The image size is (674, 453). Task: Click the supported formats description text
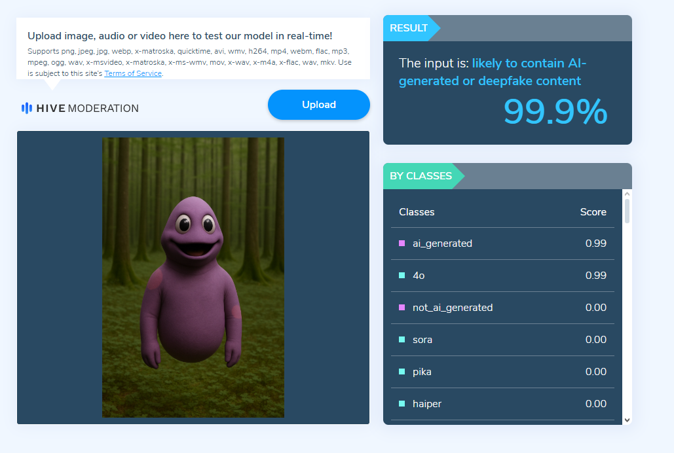tap(189, 62)
